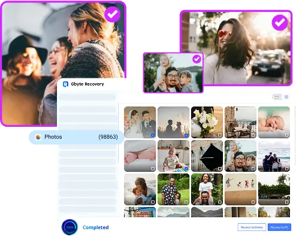Open the graduation cap thumbnail
The image size is (296, 237).
pos(207,156)
